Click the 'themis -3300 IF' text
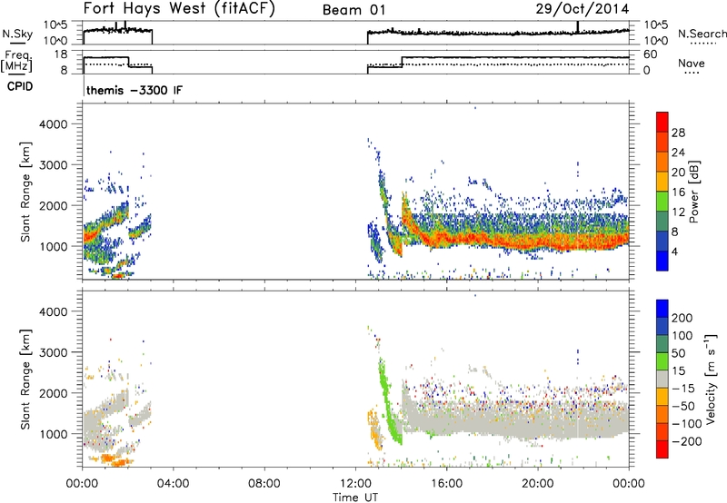The width and height of the screenshot is (727, 503). click(x=134, y=90)
